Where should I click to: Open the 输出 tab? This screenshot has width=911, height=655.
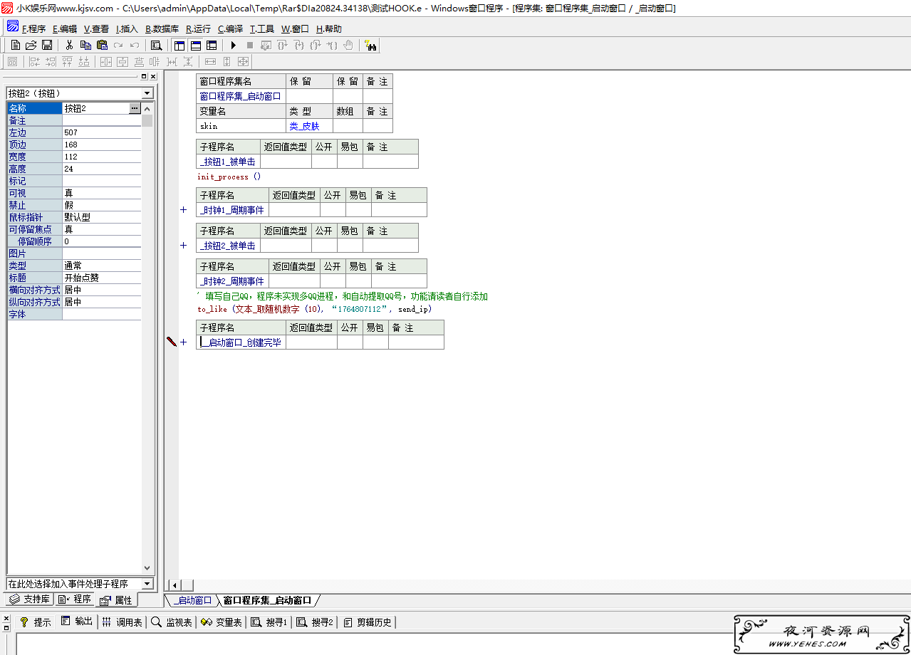[76, 622]
